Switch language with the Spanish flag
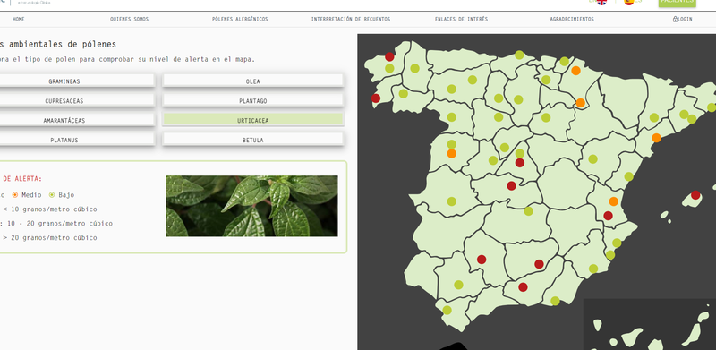Viewport: 716px width, 350px height. pyautogui.click(x=629, y=2)
